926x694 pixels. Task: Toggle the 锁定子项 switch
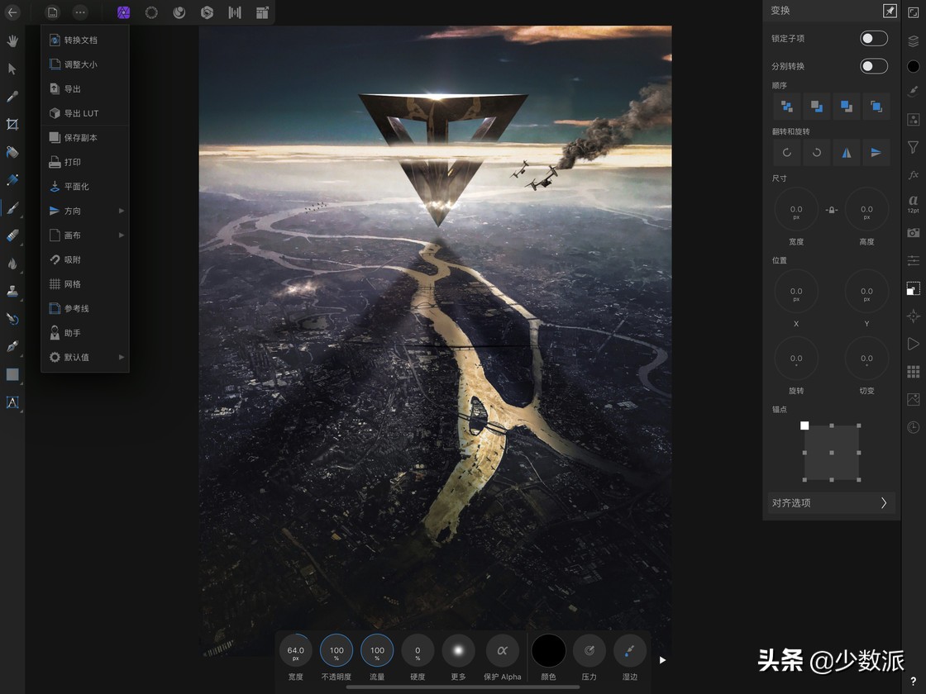(873, 38)
